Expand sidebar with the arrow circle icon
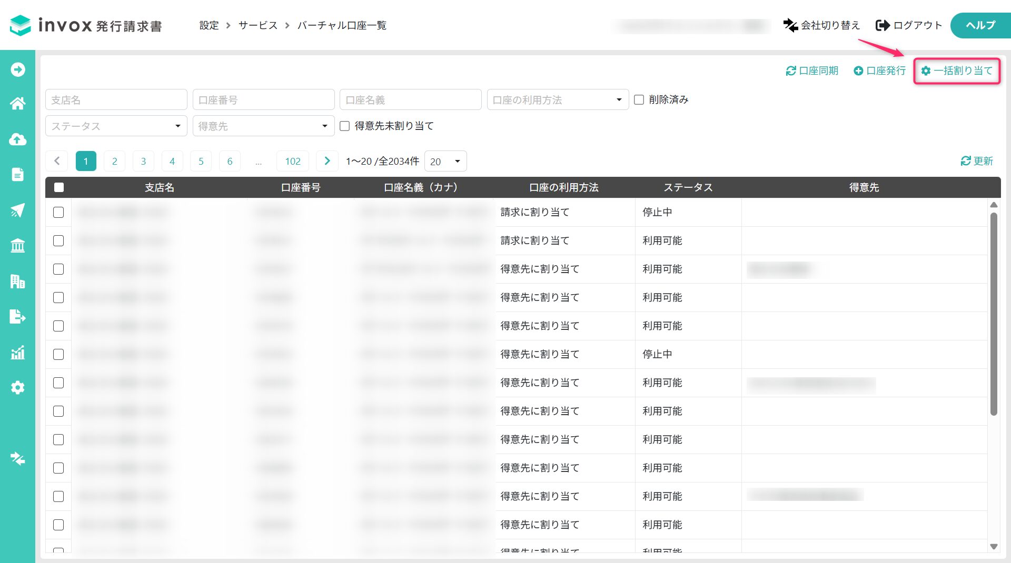This screenshot has width=1011, height=563. pos(17,69)
